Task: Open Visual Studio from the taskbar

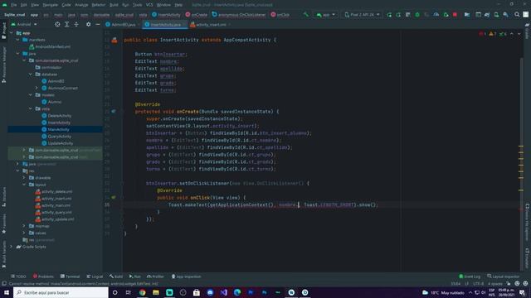Action: (x=223, y=292)
